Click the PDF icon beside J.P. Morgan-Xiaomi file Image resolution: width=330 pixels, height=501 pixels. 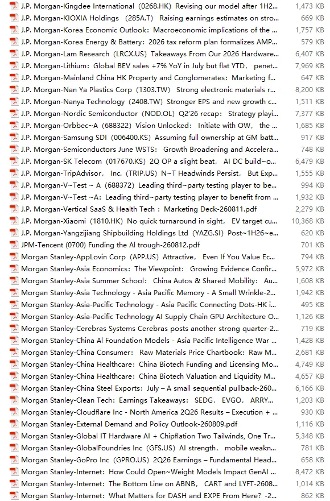click(14, 221)
